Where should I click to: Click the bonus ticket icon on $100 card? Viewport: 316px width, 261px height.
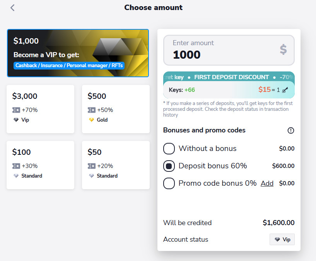16,166
